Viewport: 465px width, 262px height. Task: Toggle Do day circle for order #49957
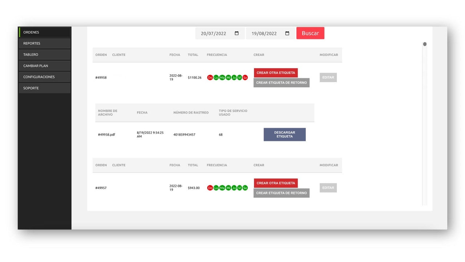click(x=210, y=188)
